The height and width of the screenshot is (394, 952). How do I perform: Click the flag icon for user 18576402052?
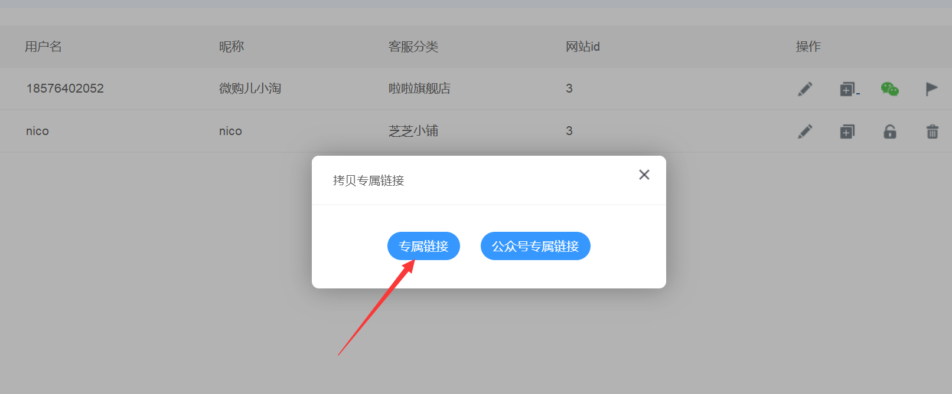point(931,88)
